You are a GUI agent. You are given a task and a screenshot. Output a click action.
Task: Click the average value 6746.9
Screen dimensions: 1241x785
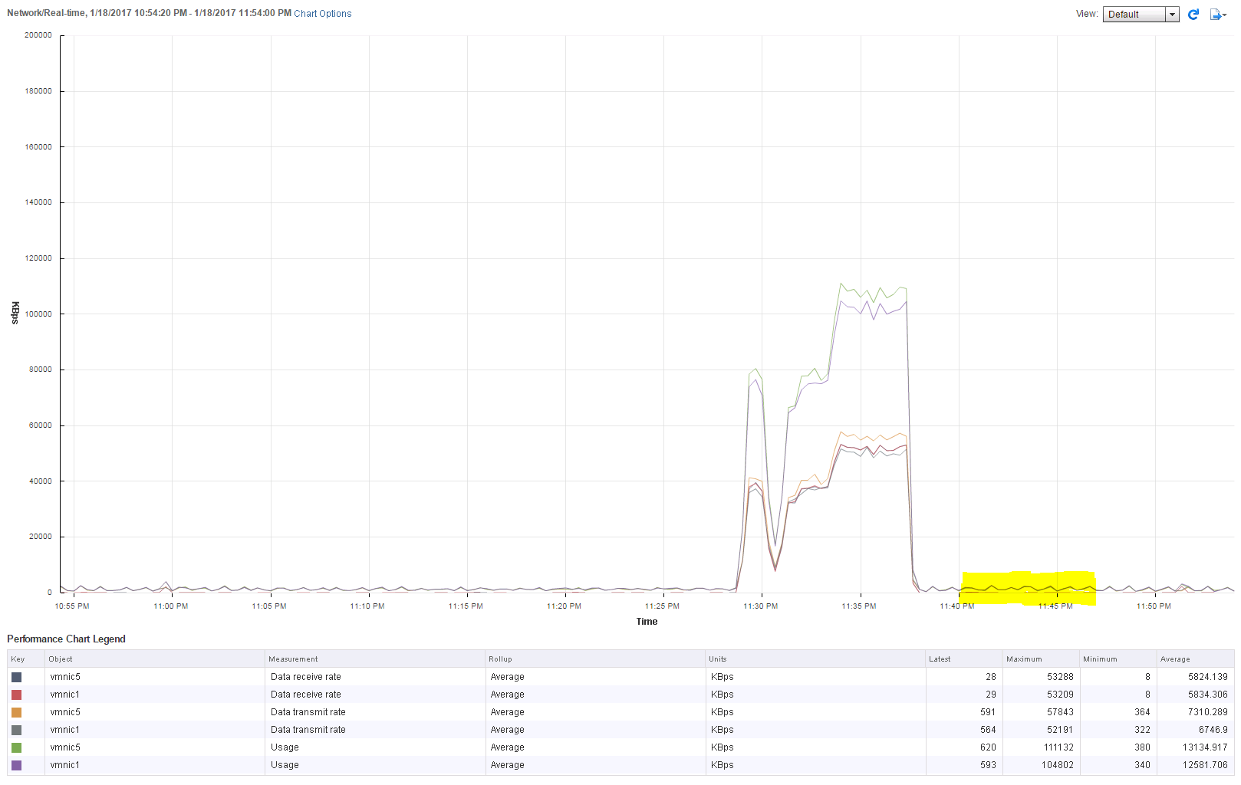1213,730
